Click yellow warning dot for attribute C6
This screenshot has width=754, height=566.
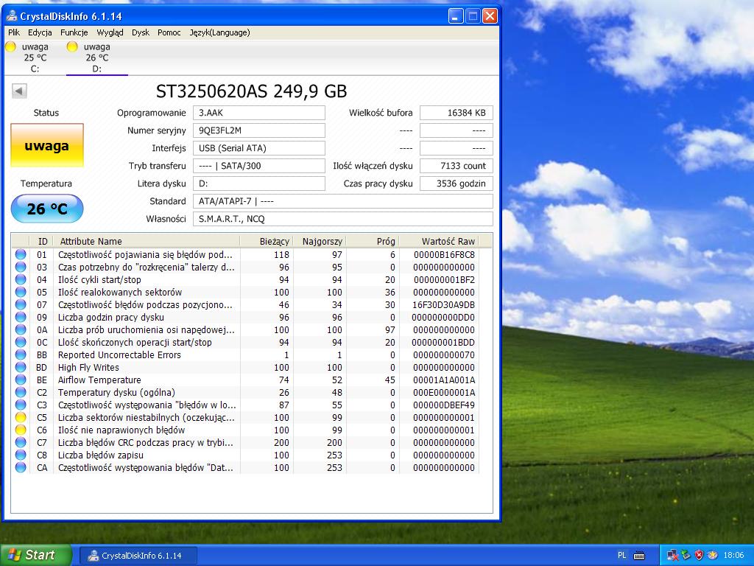coord(21,430)
